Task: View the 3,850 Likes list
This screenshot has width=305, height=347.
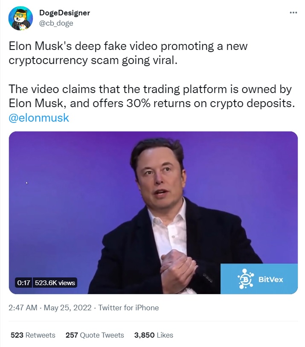Action: click(x=154, y=335)
